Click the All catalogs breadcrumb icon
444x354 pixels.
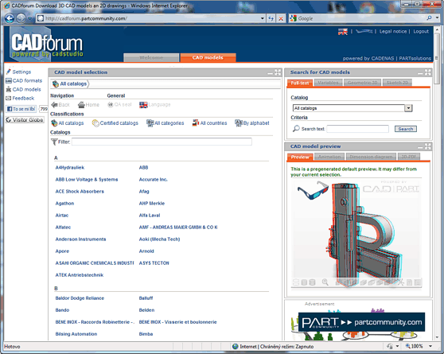click(56, 84)
